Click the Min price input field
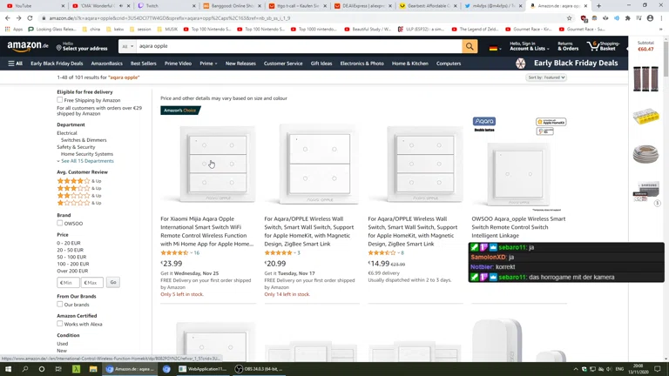This screenshot has height=376, width=669. click(x=68, y=282)
